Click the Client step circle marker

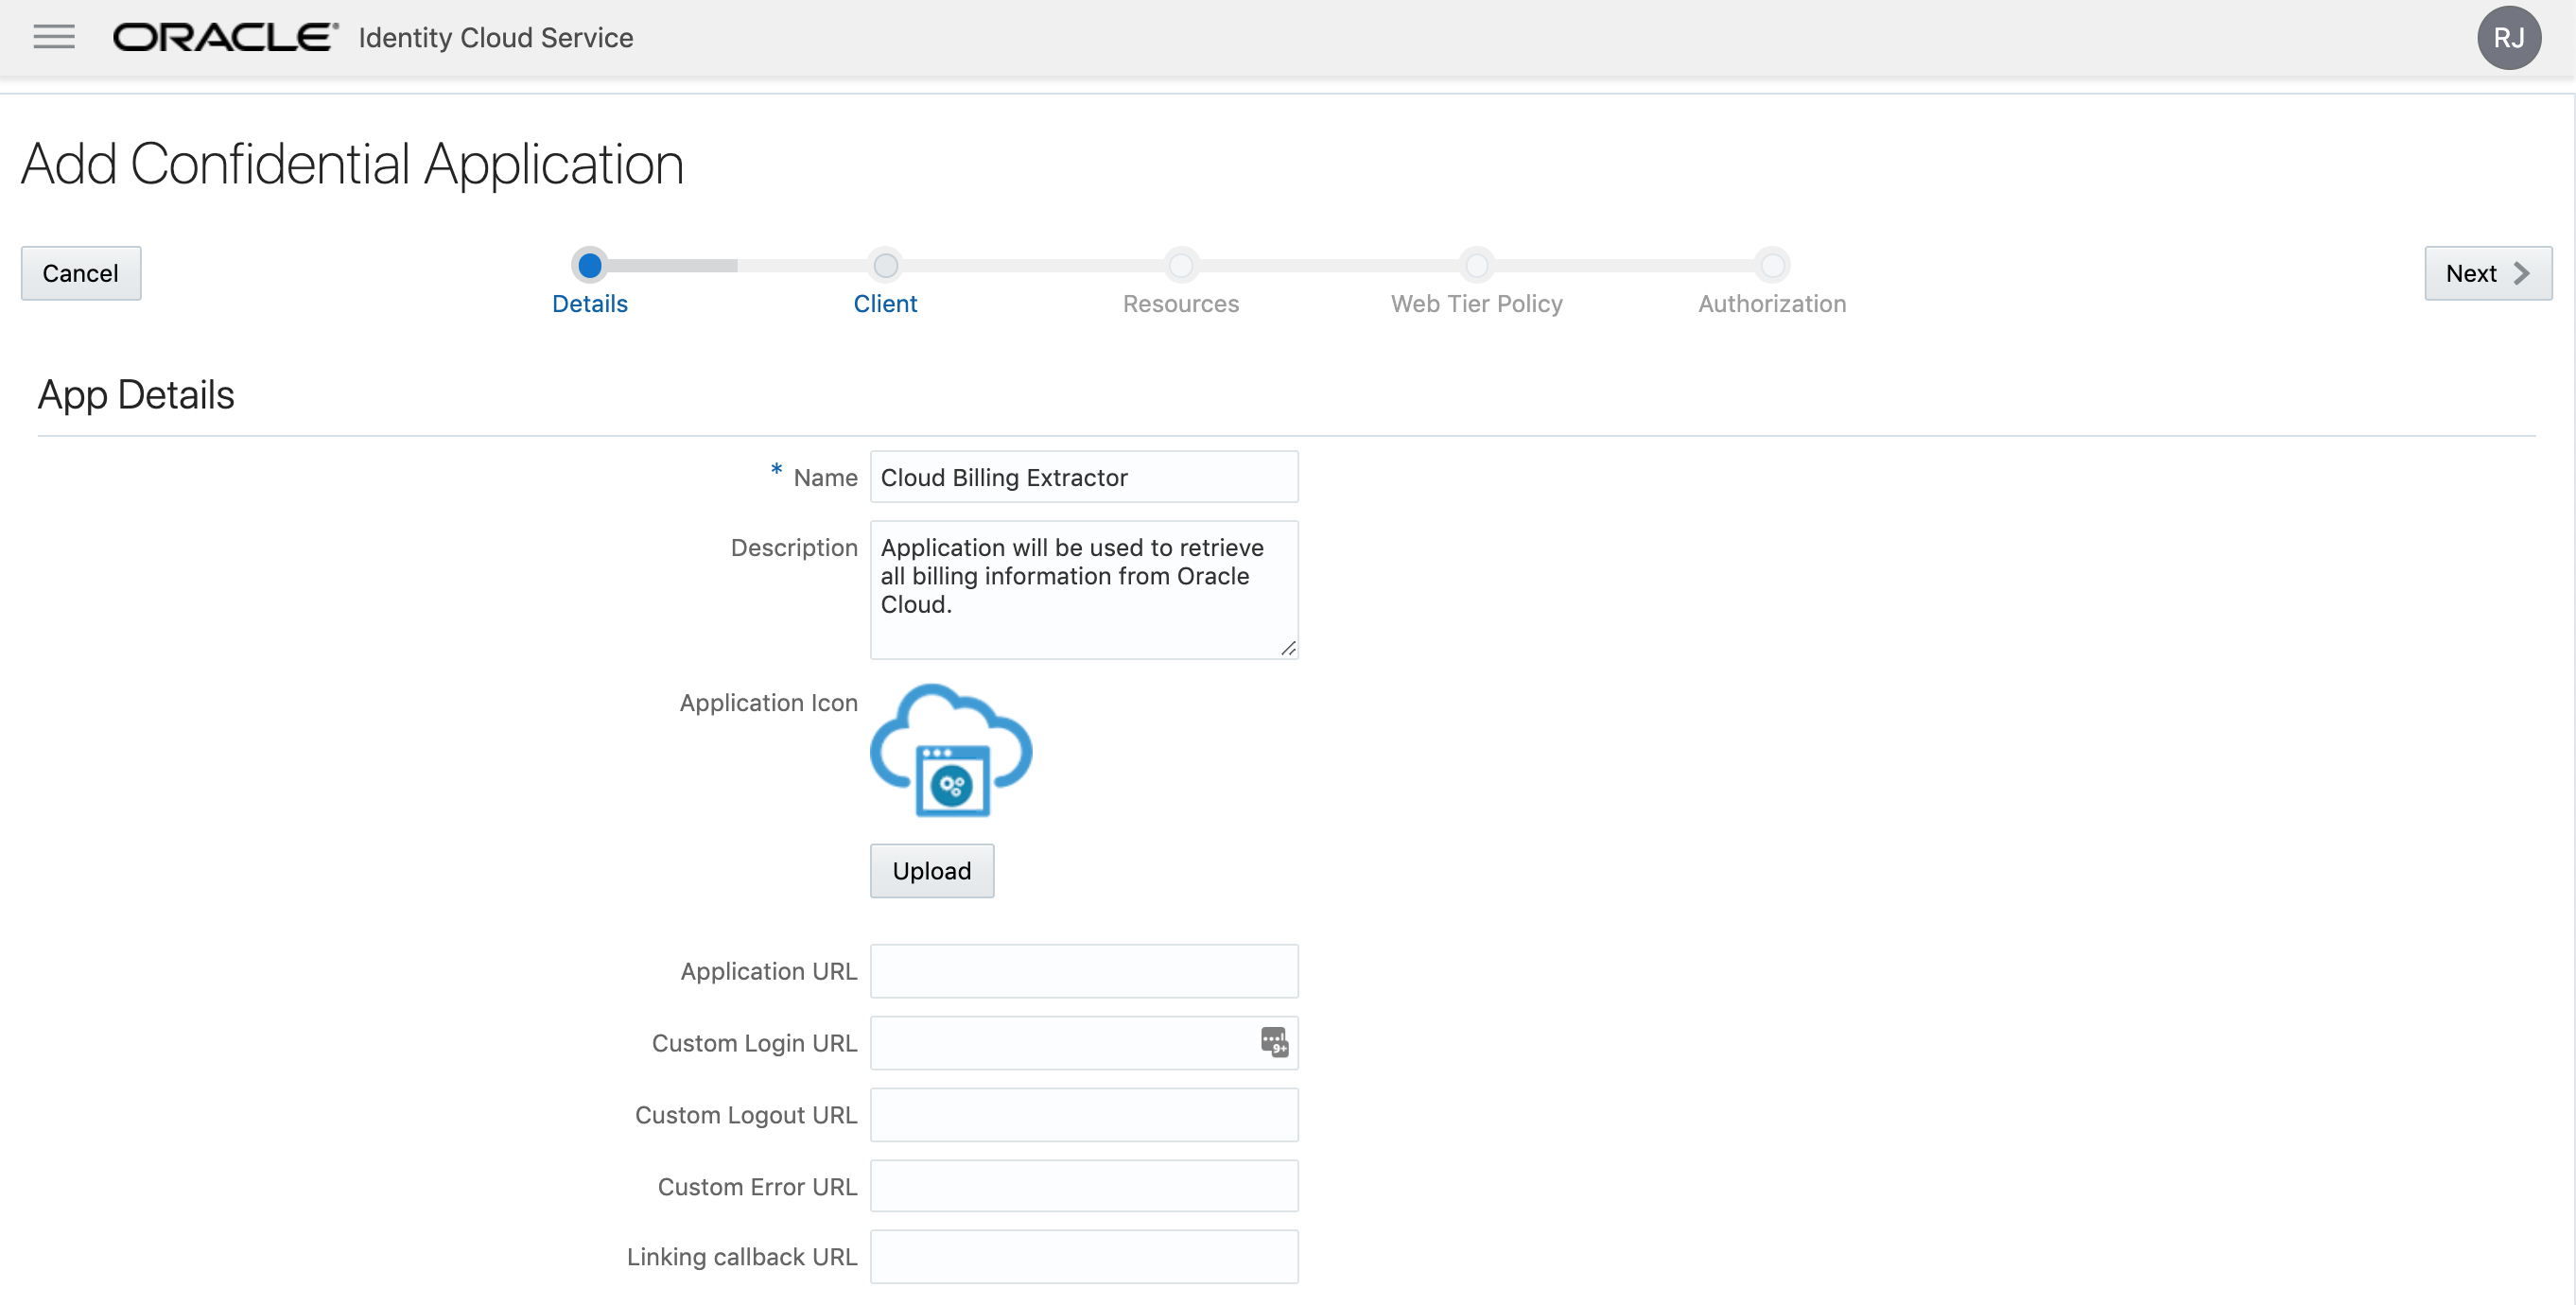click(885, 265)
